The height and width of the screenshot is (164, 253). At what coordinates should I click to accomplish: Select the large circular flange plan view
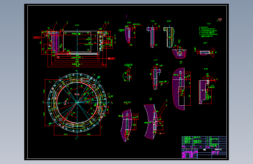[x=77, y=103]
